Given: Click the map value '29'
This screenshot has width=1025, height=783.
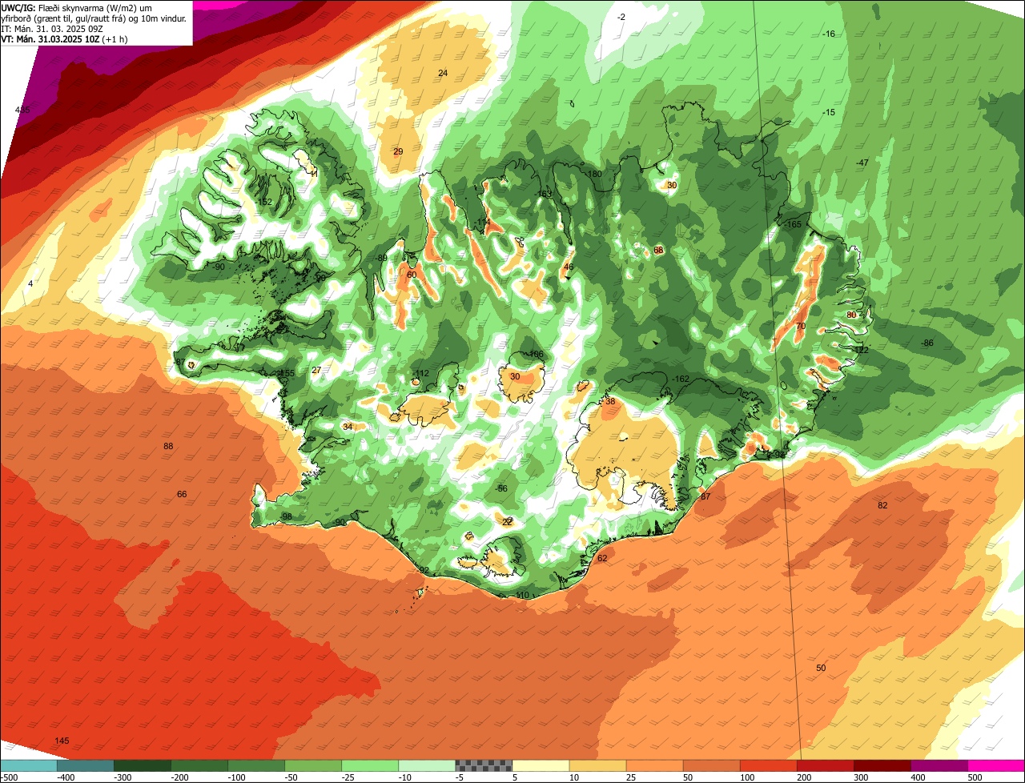Looking at the screenshot, I should pyautogui.click(x=398, y=151).
